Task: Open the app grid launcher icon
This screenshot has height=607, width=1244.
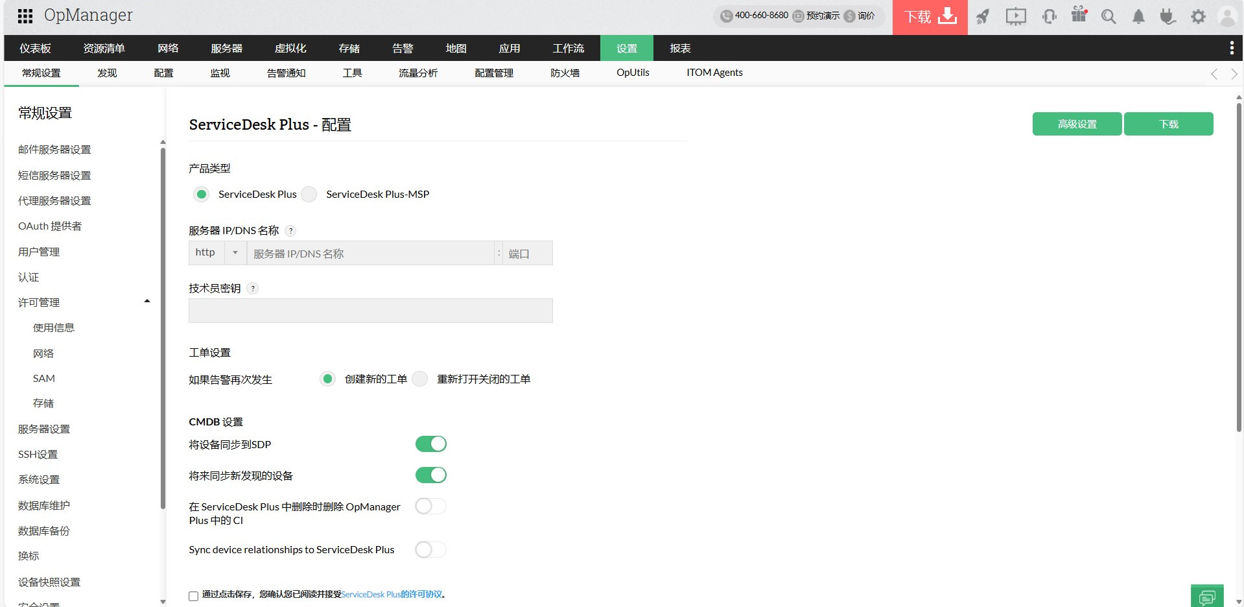Action: point(25,16)
